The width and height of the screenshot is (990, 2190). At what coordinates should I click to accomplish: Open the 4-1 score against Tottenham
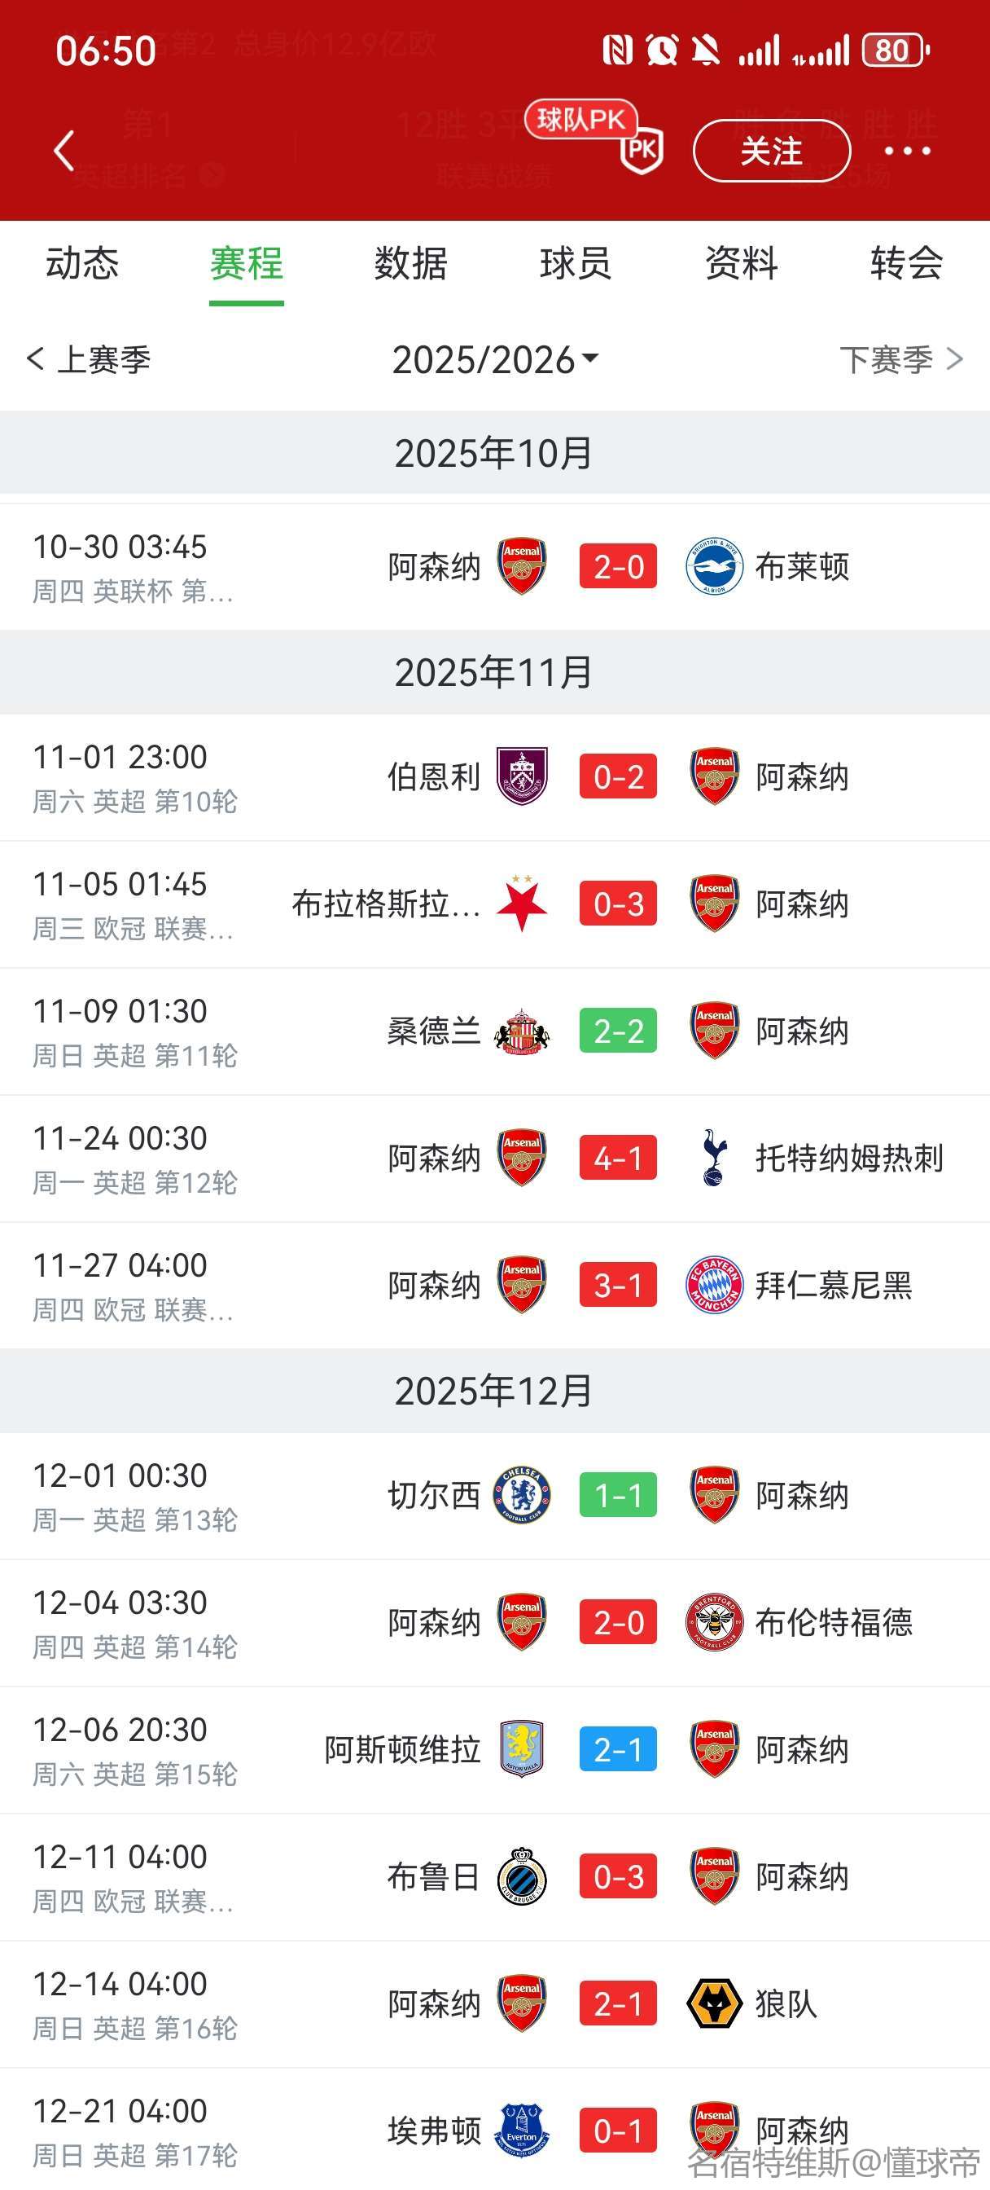(x=618, y=1158)
